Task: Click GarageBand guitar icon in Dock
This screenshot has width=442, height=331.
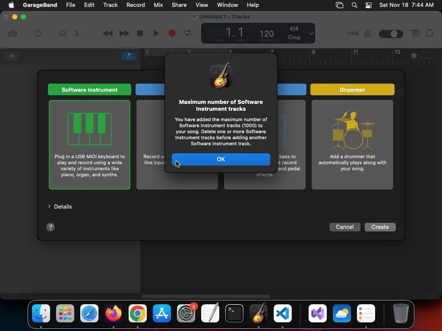Action: pos(259,313)
